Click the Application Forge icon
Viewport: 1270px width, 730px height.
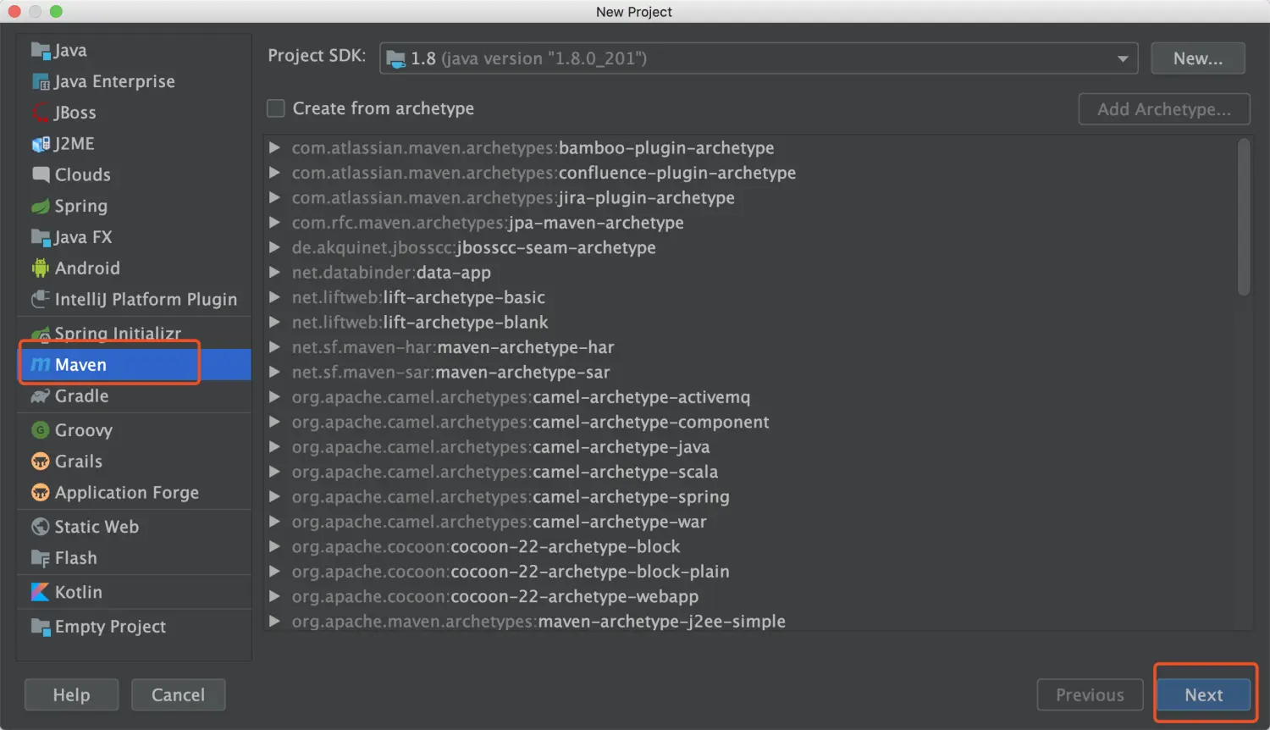[41, 493]
